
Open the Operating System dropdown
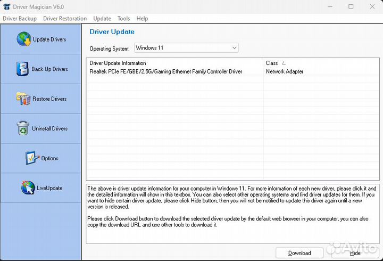click(186, 48)
